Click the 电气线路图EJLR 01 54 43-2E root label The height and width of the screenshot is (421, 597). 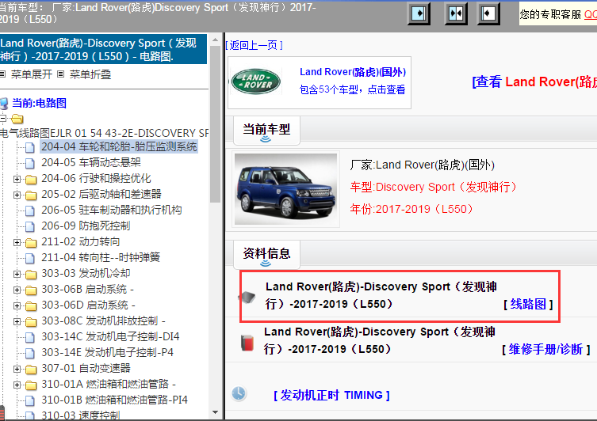pyautogui.click(x=104, y=133)
